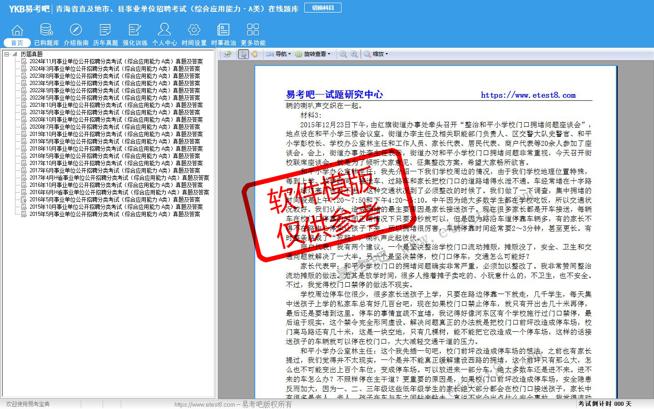Activate the arrow selection tool

click(243, 54)
